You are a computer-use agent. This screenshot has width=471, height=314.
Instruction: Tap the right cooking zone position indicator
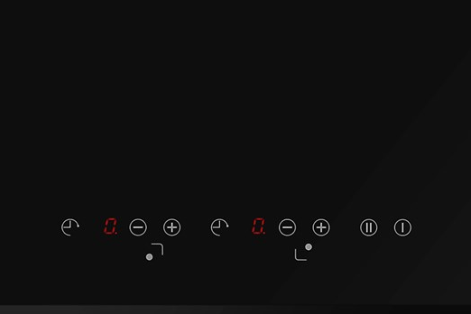pyautogui.click(x=303, y=252)
